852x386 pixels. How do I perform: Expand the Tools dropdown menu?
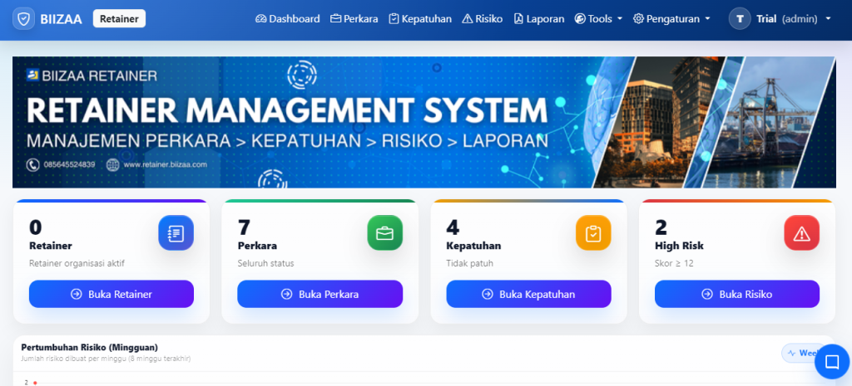click(x=599, y=19)
